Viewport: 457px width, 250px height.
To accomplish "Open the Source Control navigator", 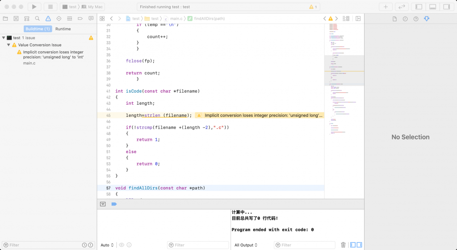I will (x=16, y=18).
